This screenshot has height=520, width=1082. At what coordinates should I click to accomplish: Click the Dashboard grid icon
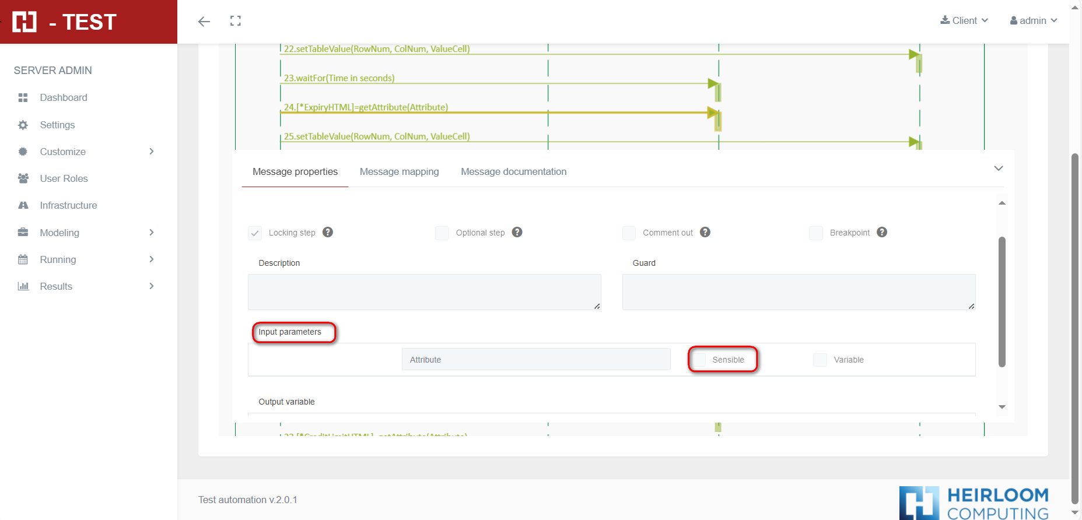click(x=23, y=98)
